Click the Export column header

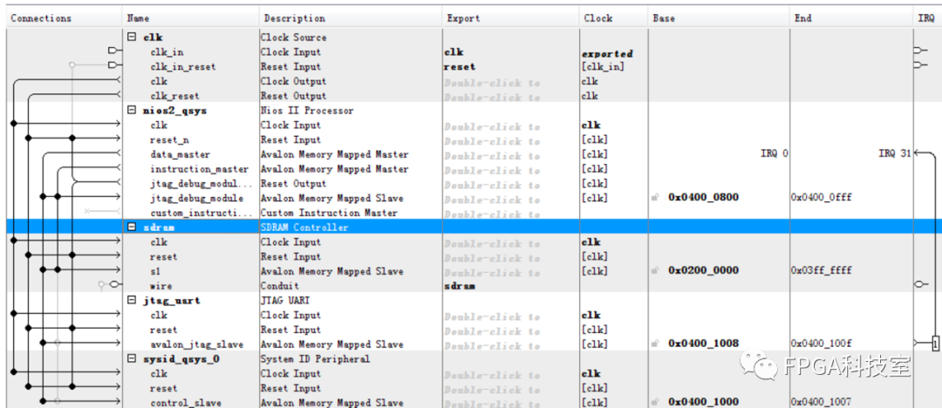pyautogui.click(x=463, y=18)
